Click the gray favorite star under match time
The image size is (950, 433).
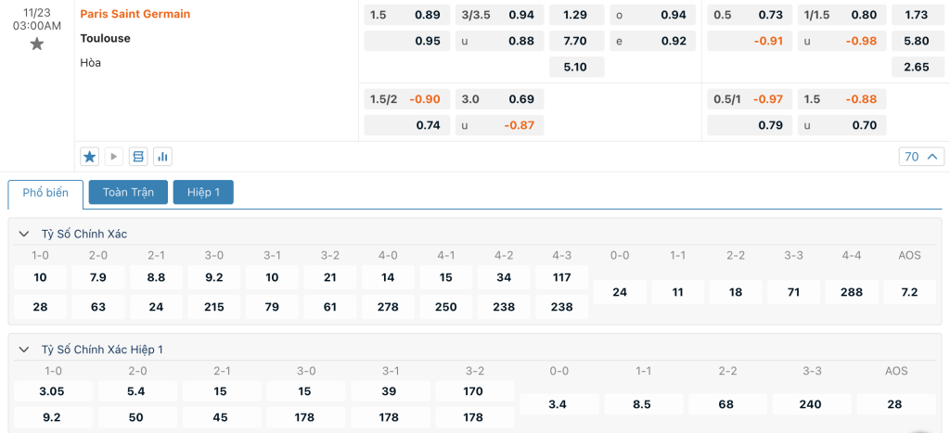point(37,44)
